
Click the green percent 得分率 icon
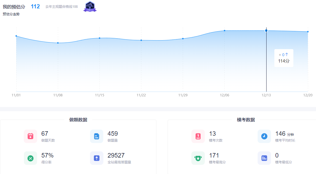tap(30, 158)
